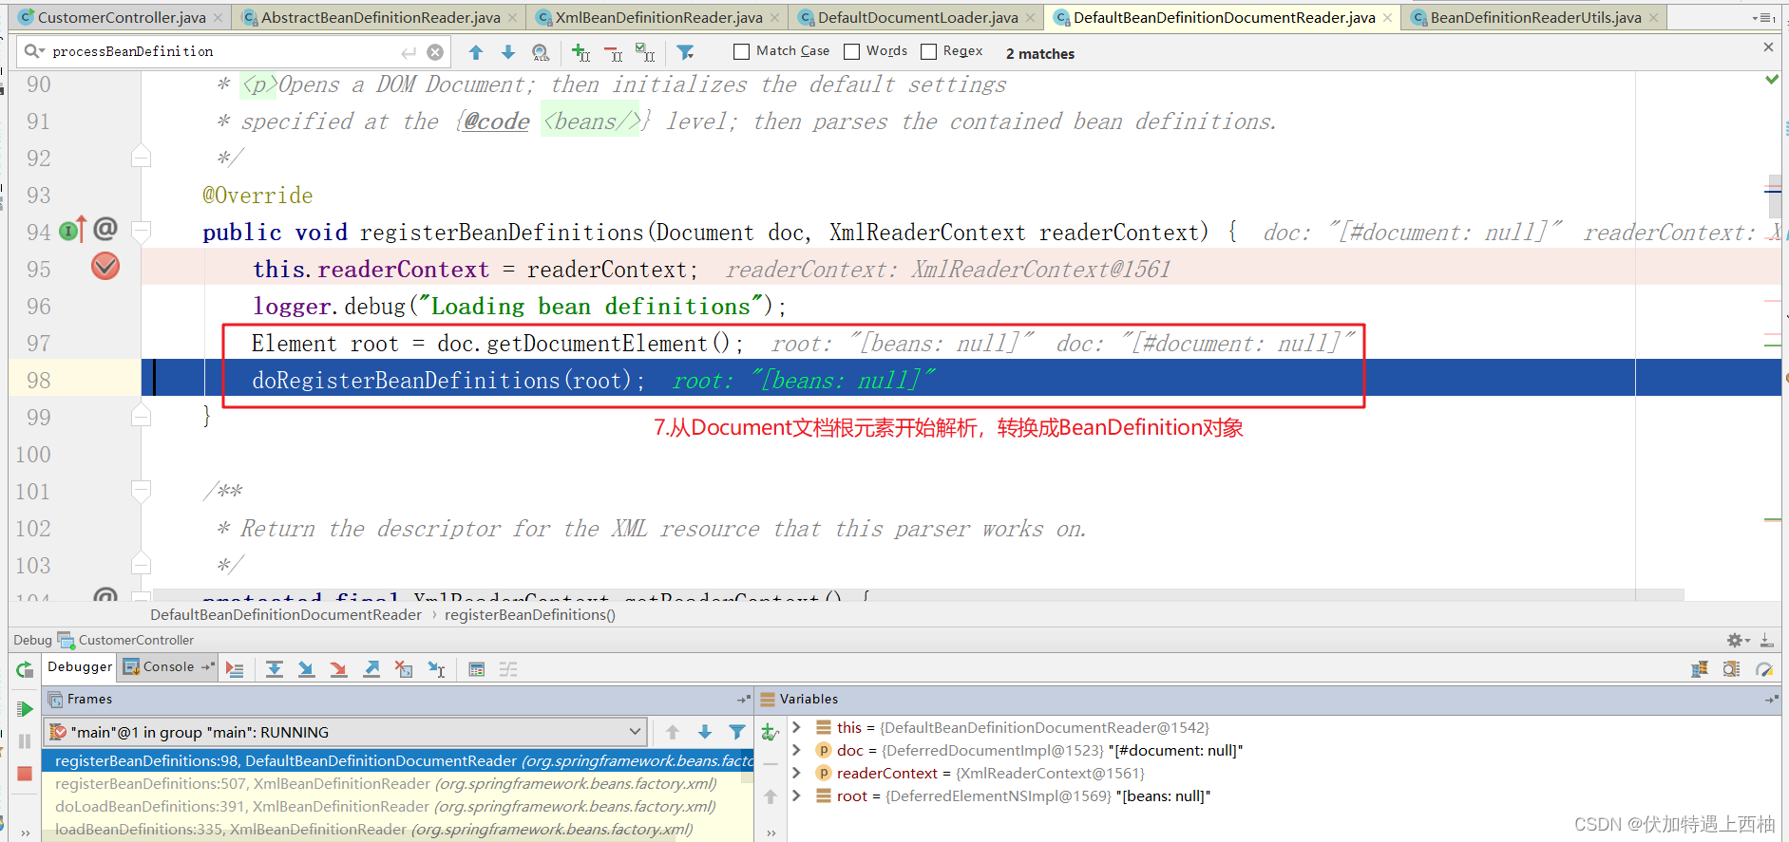The height and width of the screenshot is (842, 1789).
Task: Clear the search field text
Action: tap(435, 52)
